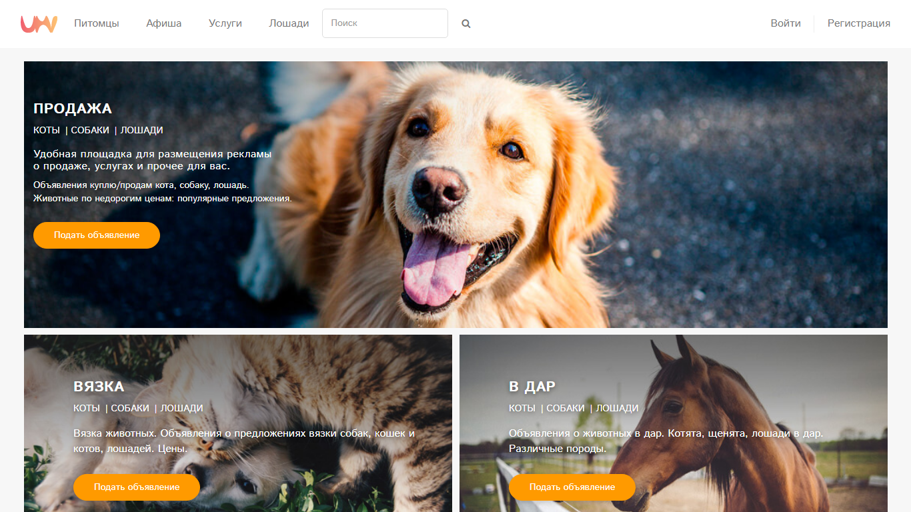Viewport: 911px width, 512px height.
Task: Click the Войти login link
Action: tap(786, 23)
